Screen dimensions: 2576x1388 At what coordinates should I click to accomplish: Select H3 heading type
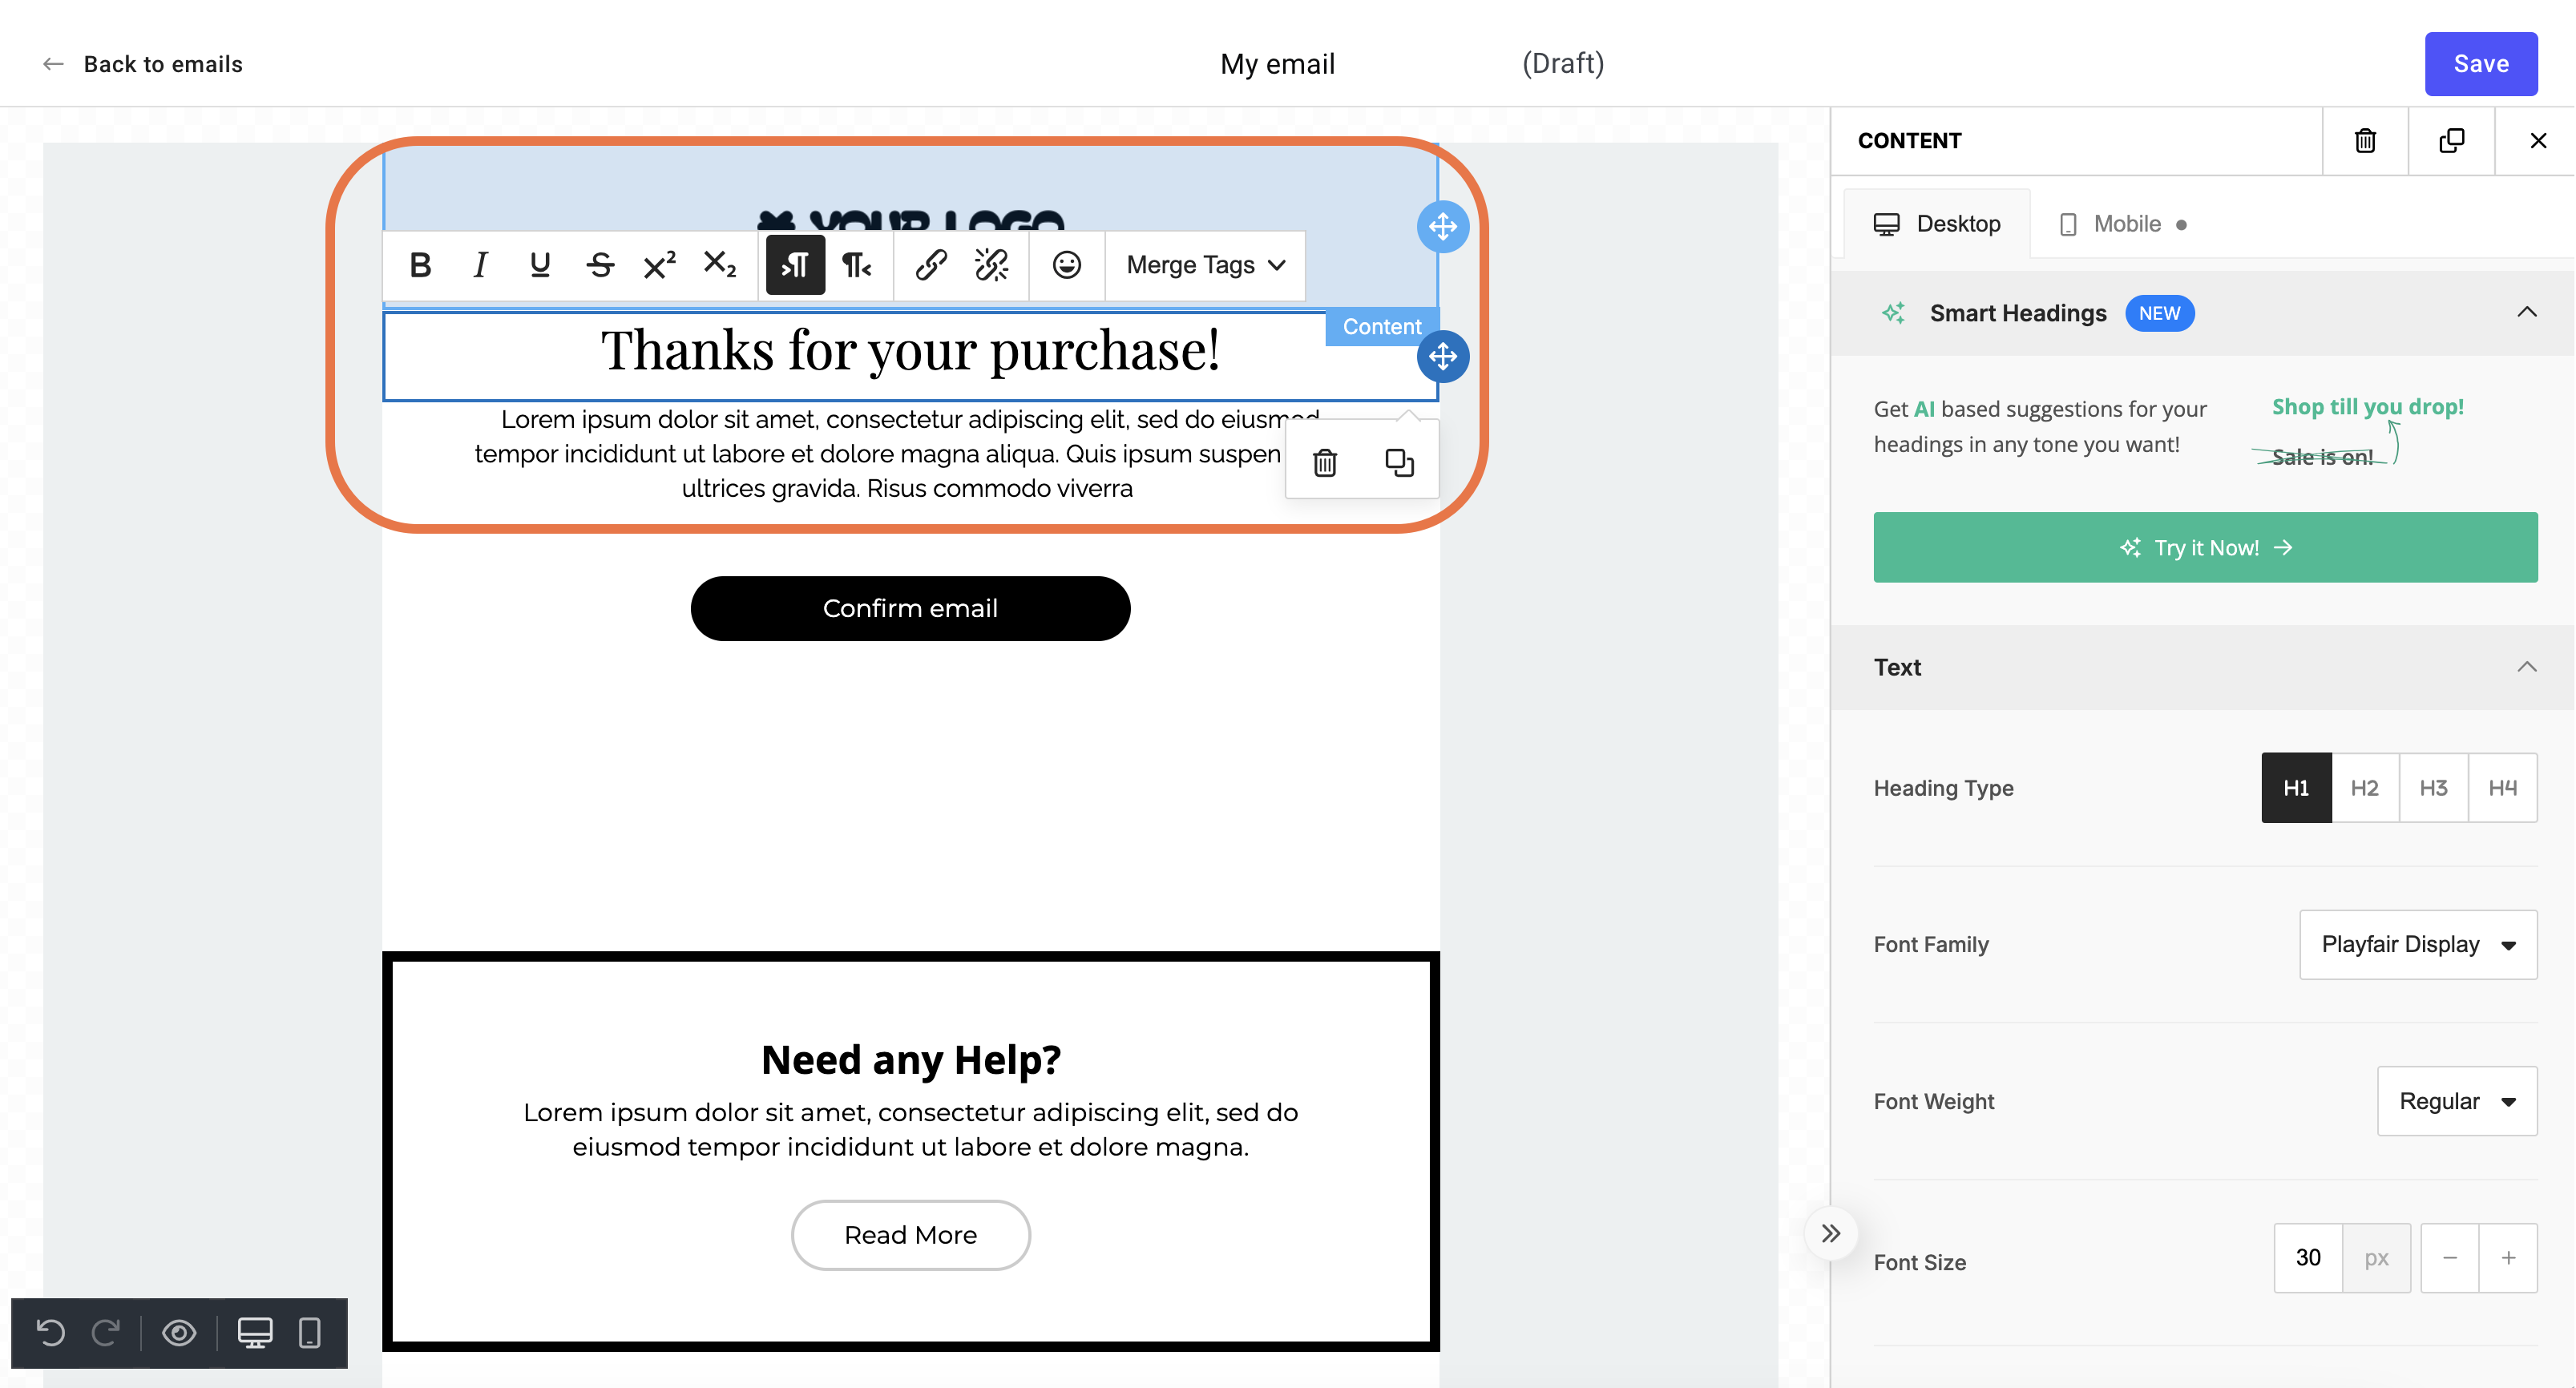[2431, 786]
